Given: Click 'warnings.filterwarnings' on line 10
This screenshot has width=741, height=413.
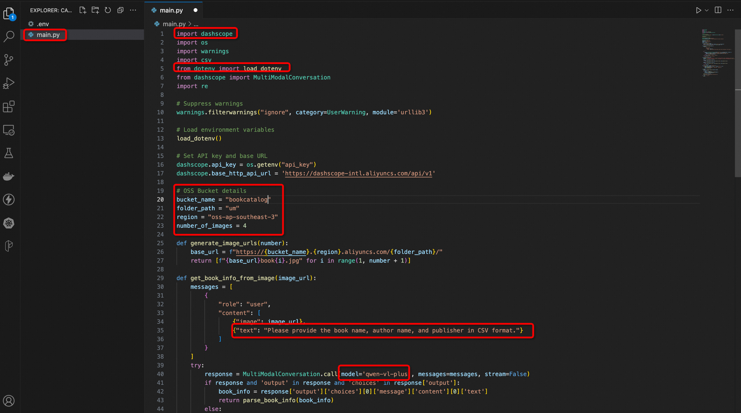Looking at the screenshot, I should click(x=217, y=112).
